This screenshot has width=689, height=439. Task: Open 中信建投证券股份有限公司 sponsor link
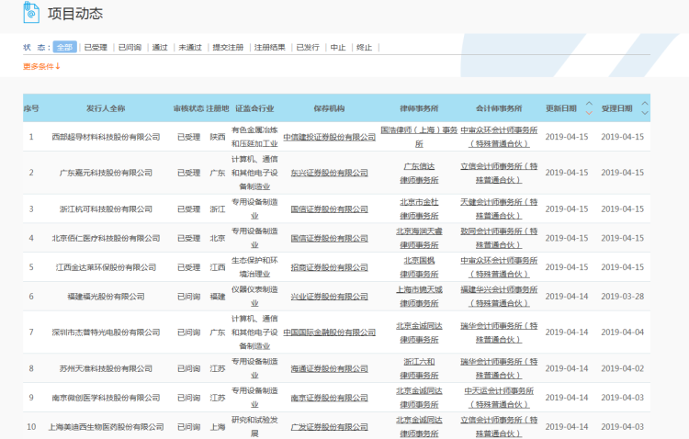329,137
